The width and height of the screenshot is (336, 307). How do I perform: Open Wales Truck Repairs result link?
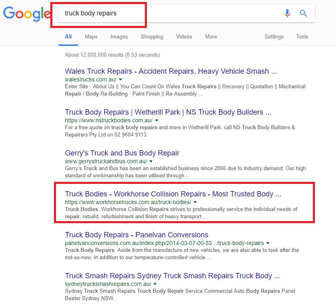coord(171,71)
